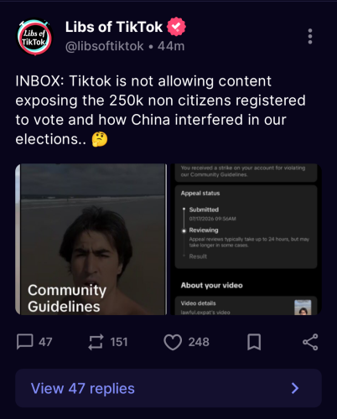Open the @libsoftiktok handle link

(105, 46)
